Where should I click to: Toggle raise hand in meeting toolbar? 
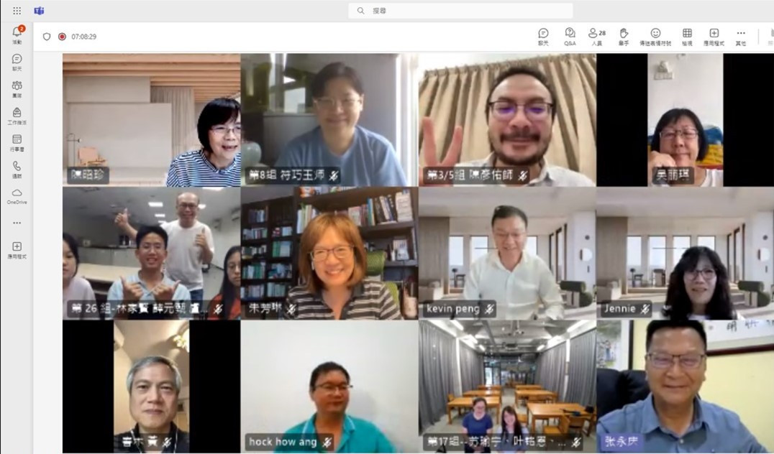624,37
